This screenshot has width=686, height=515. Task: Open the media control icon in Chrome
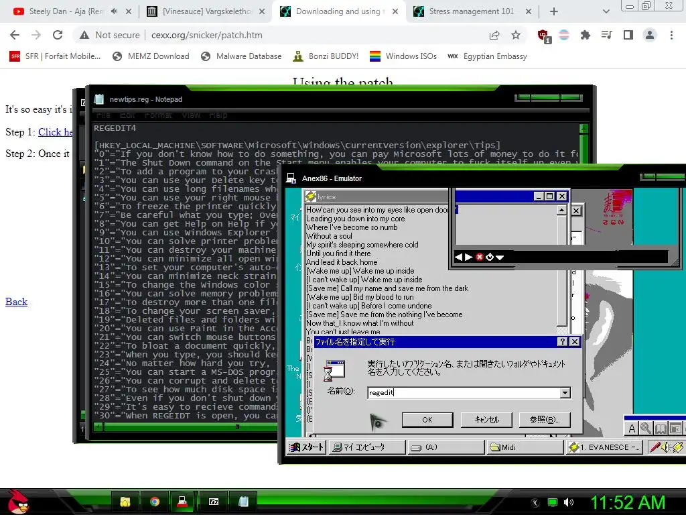[x=607, y=35]
